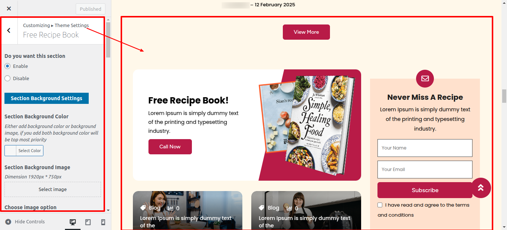Click the Published button
This screenshot has height=230, width=507.
91,9
